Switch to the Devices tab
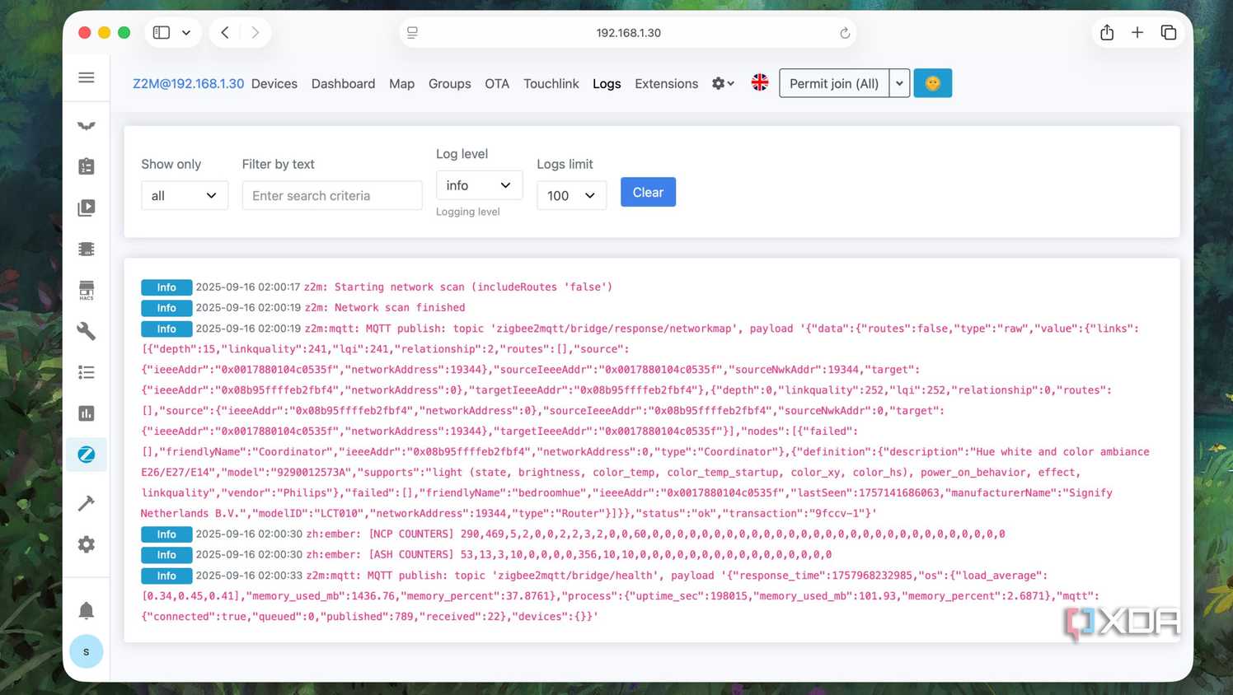 [274, 83]
